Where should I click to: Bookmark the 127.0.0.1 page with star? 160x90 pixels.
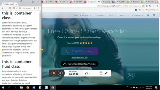click(34, 8)
